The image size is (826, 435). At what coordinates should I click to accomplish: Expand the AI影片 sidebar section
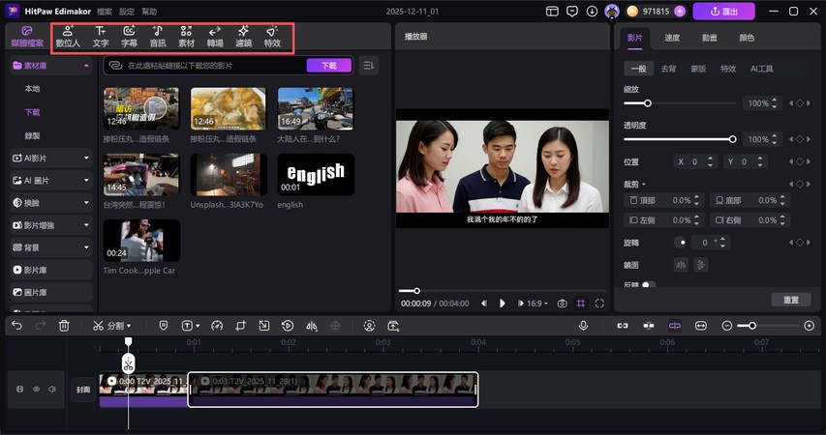(50, 157)
